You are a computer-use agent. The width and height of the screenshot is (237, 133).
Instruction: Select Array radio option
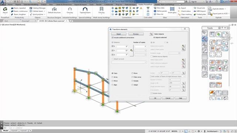[x=113, y=77]
